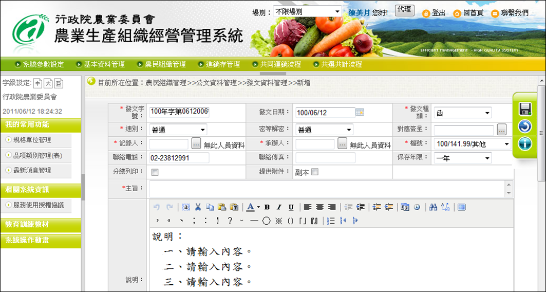Open the 發文種類 dropdown showing 函
This screenshot has height=292, width=546.
pos(463,113)
